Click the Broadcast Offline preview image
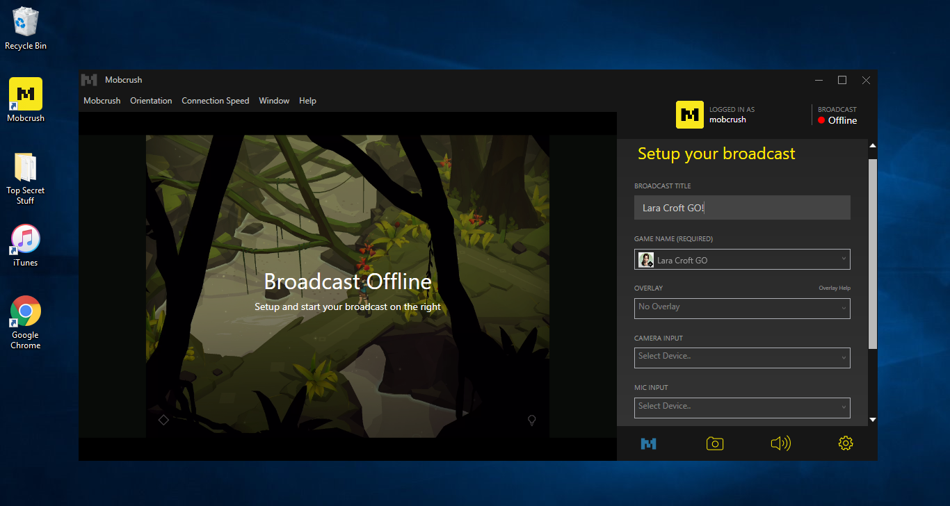 pyautogui.click(x=348, y=286)
